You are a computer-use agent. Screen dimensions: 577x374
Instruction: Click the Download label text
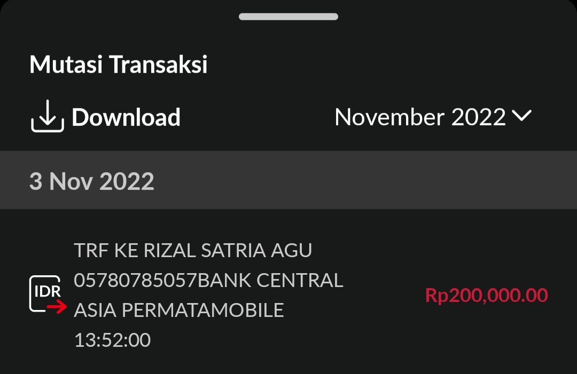click(126, 118)
